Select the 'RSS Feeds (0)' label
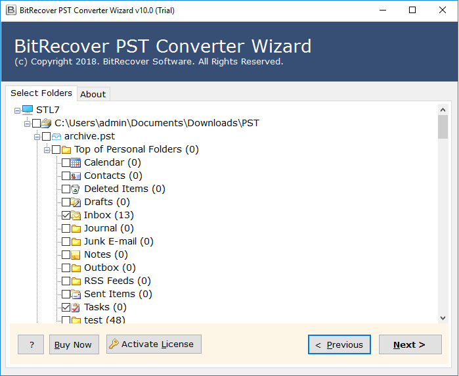 pos(118,281)
